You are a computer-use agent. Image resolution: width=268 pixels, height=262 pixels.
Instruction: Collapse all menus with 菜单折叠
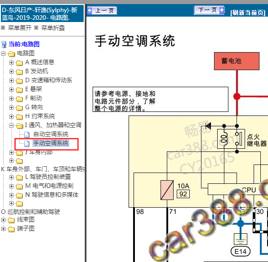(53, 28)
